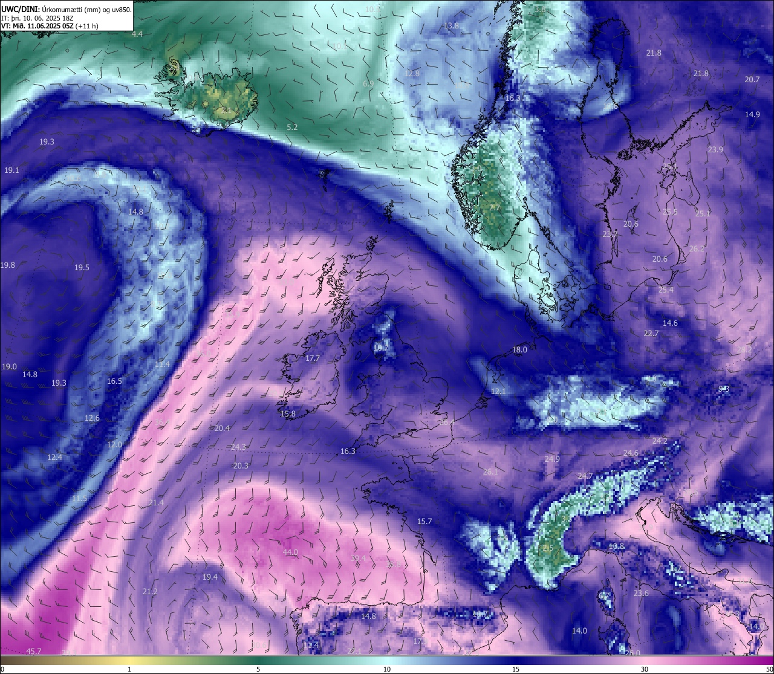774x674 pixels.
Task: Click the value '19.5' on the map
Action: pyautogui.click(x=82, y=268)
